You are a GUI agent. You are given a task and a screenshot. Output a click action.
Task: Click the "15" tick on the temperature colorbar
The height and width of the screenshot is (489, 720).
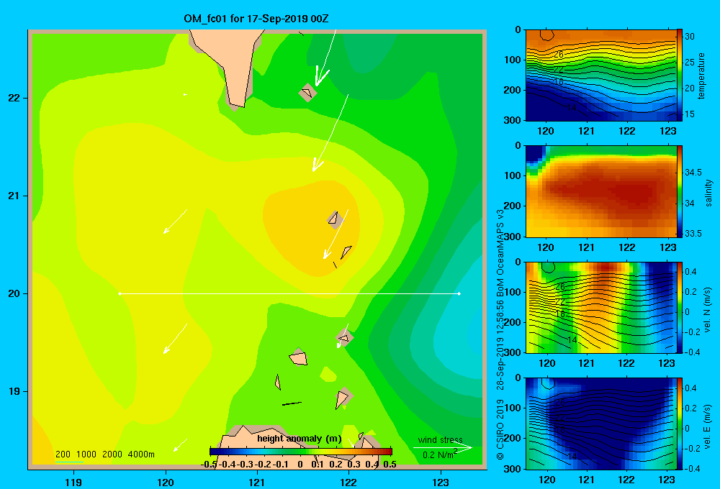690,114
